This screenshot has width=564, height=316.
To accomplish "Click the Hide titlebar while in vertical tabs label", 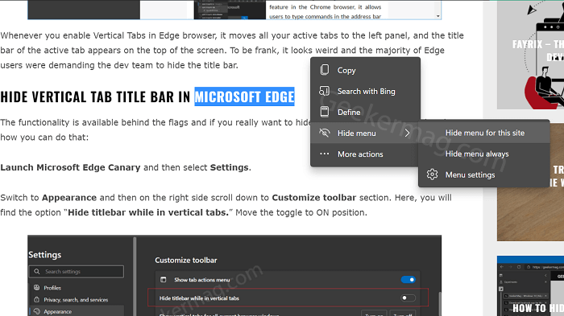I will [199, 298].
